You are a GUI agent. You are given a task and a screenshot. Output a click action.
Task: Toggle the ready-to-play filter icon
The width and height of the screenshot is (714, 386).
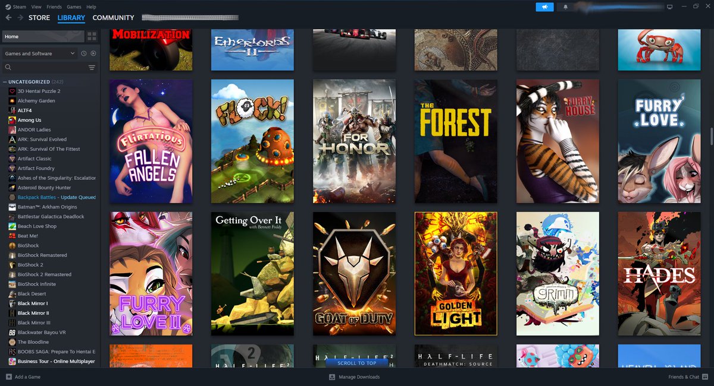point(93,53)
